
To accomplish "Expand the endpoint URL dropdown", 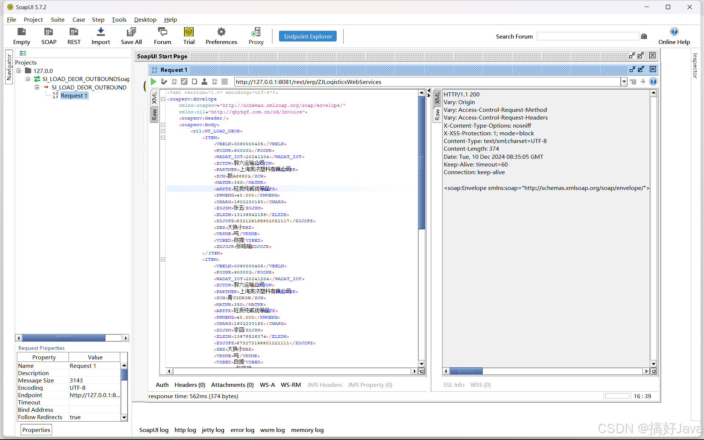I will 624,81.
